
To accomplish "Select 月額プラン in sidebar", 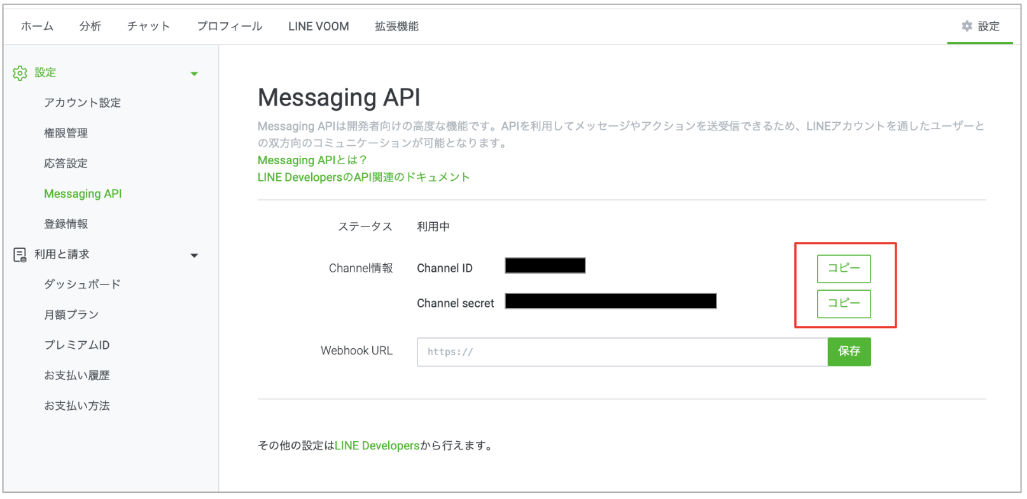I will [71, 315].
